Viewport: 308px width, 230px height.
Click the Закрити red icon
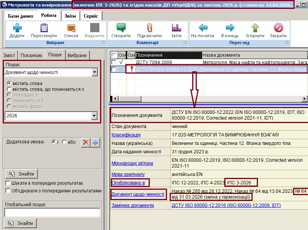[x=278, y=28]
